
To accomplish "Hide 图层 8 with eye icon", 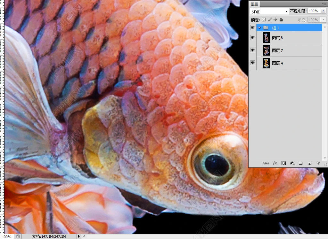I will 252,38.
